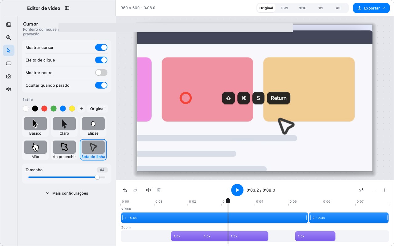Image resolution: width=394 pixels, height=246 pixels.
Task: Open the zoom settings magnifier icon
Action: tap(9, 38)
